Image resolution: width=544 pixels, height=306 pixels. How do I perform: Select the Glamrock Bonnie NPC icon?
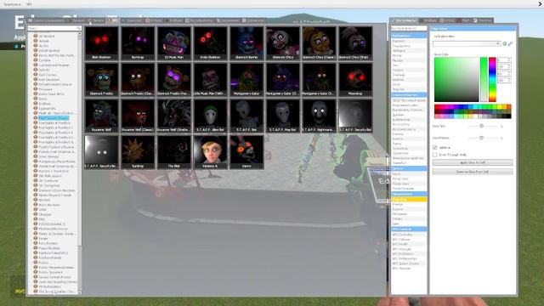246,43
